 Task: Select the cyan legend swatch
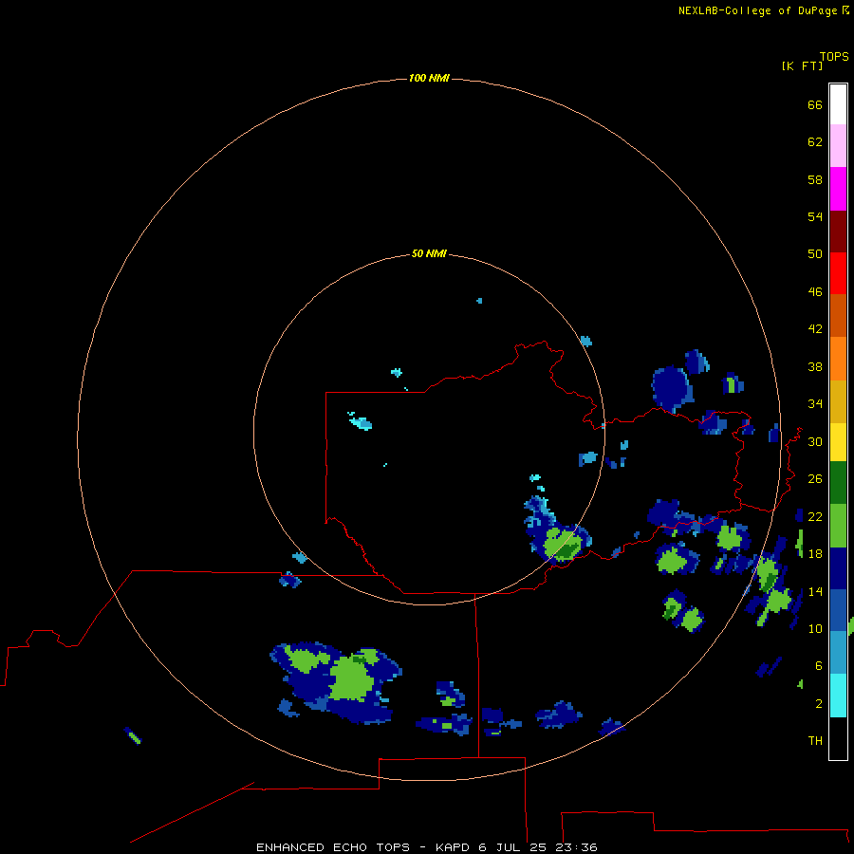838,696
